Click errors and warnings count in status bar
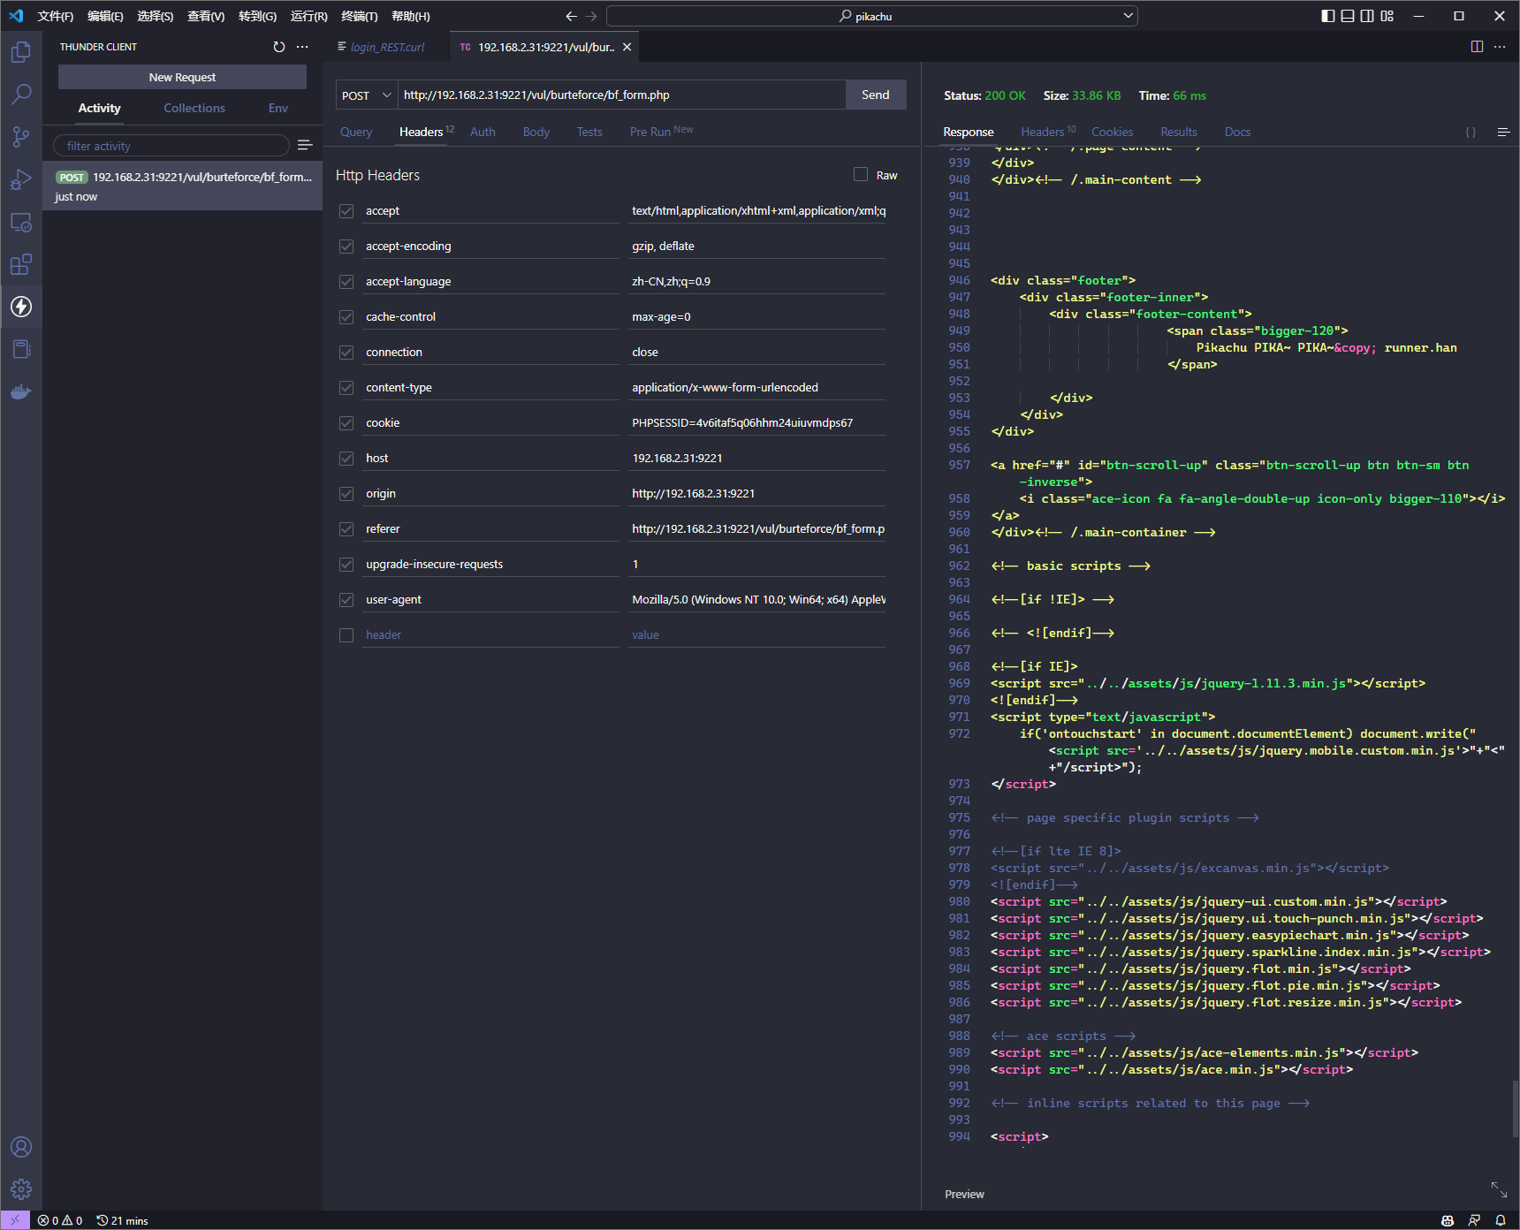Viewport: 1520px width, 1230px height. coord(60,1220)
